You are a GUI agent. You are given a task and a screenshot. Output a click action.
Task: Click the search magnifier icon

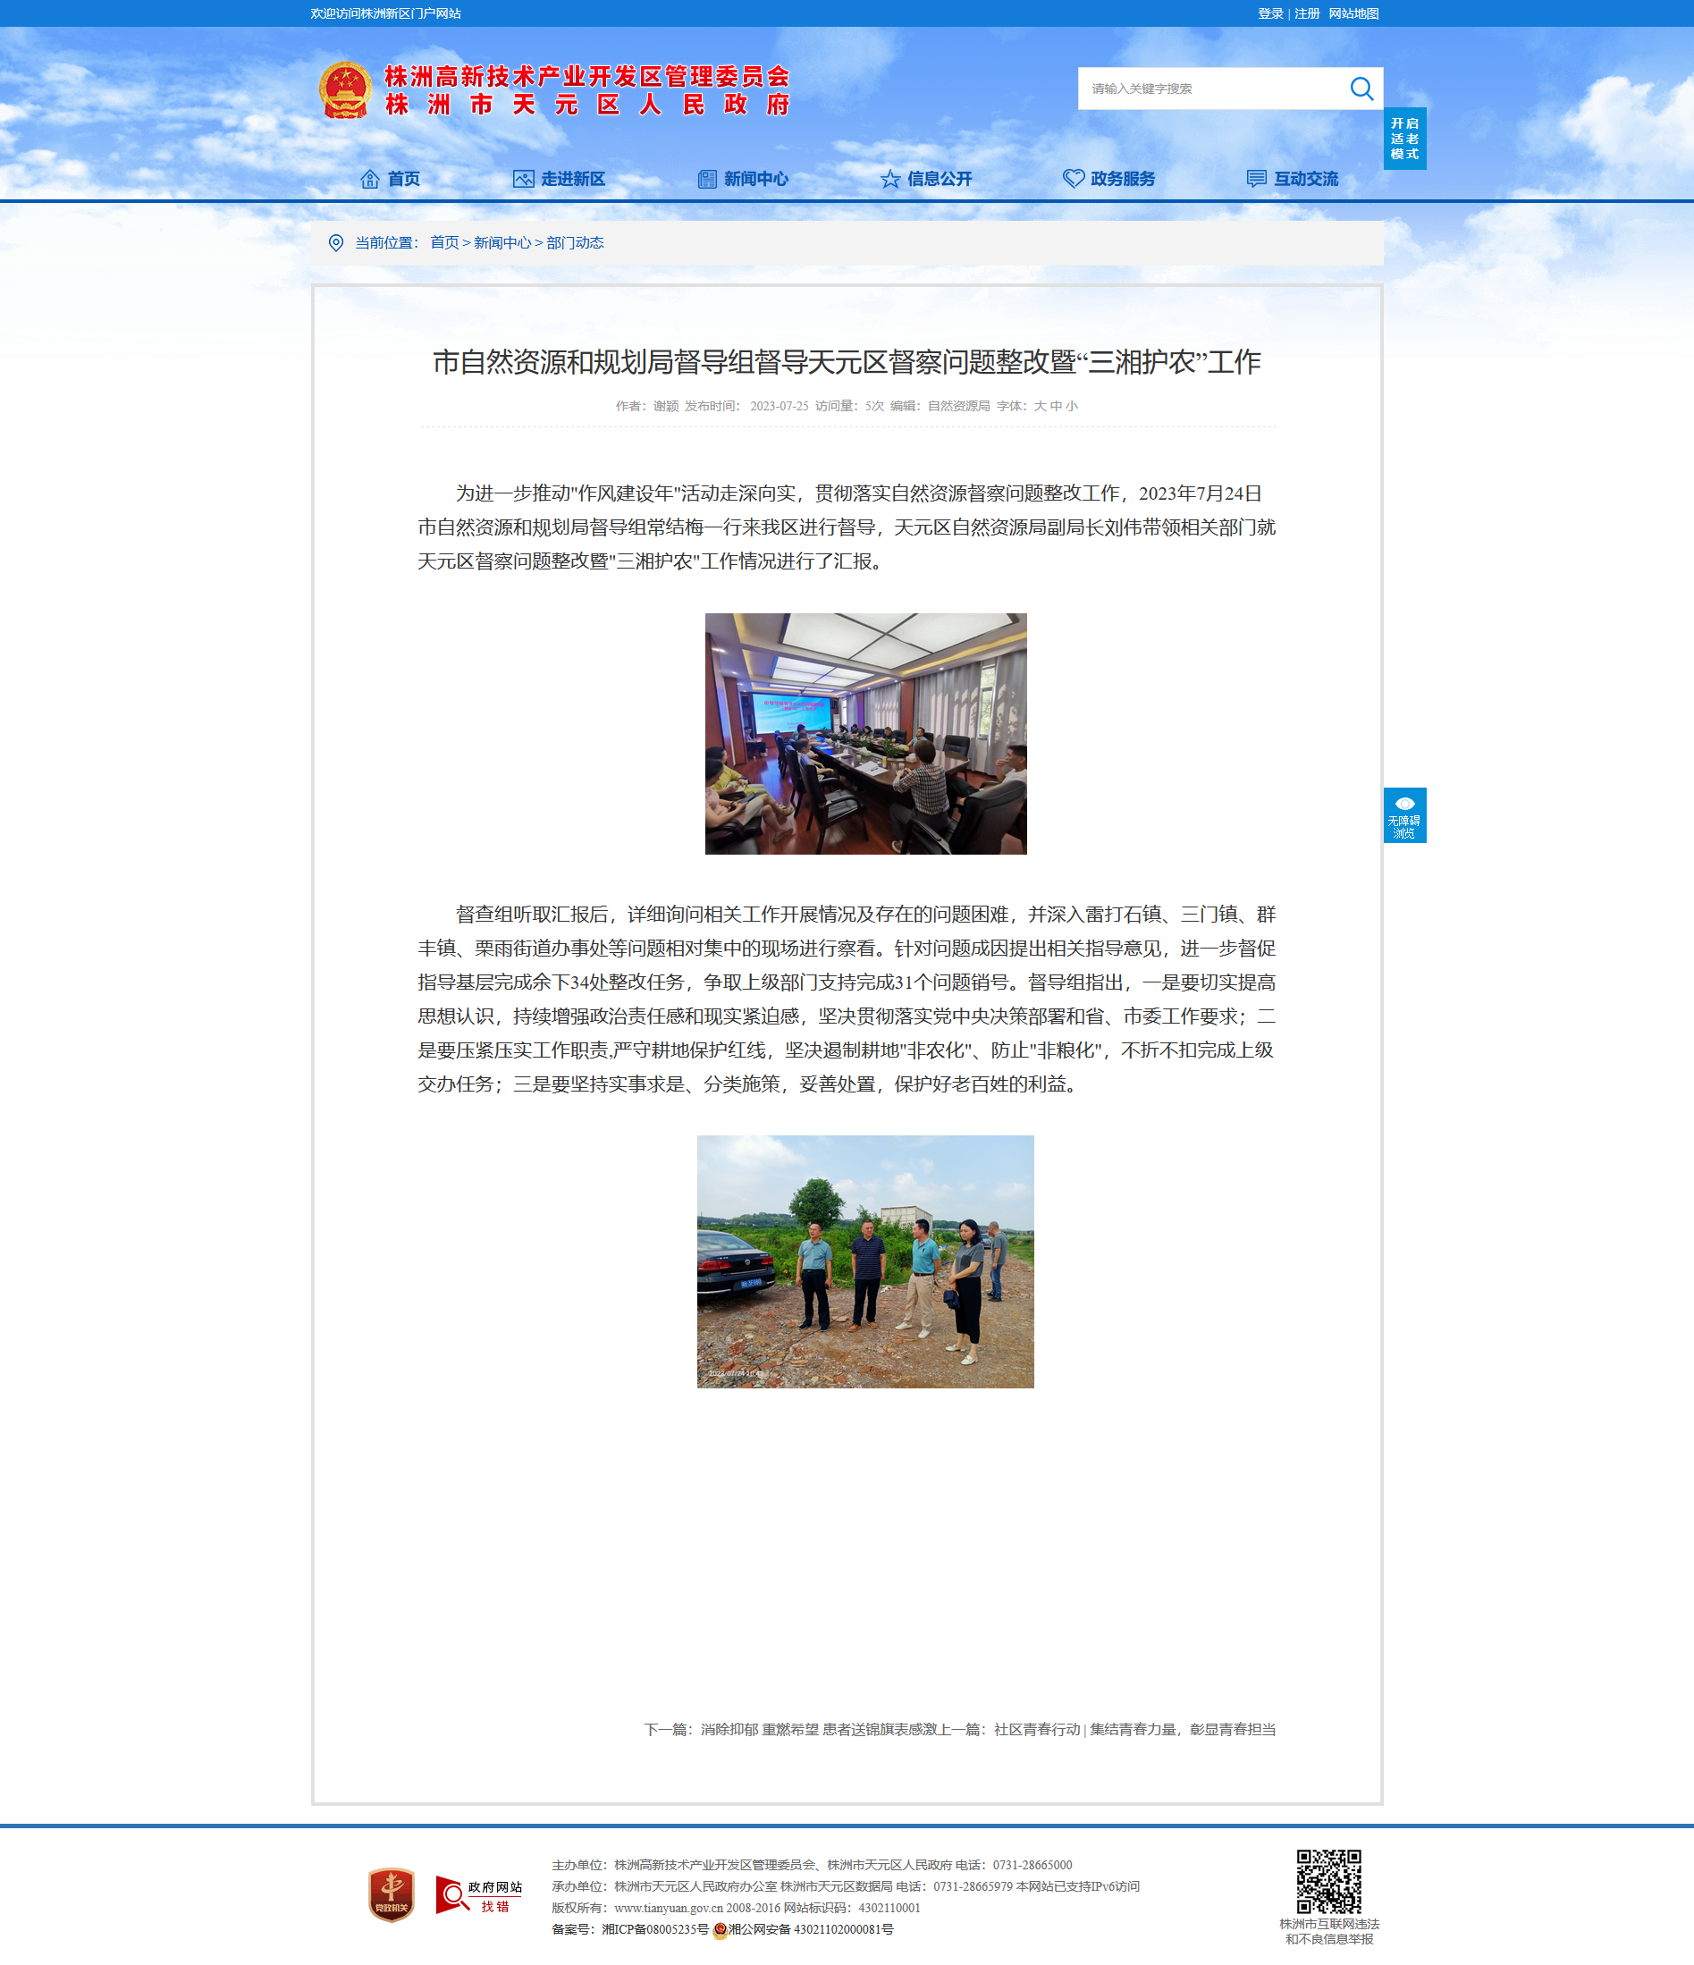(x=1361, y=89)
